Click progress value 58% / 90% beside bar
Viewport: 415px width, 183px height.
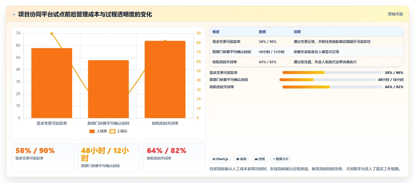tap(394, 73)
